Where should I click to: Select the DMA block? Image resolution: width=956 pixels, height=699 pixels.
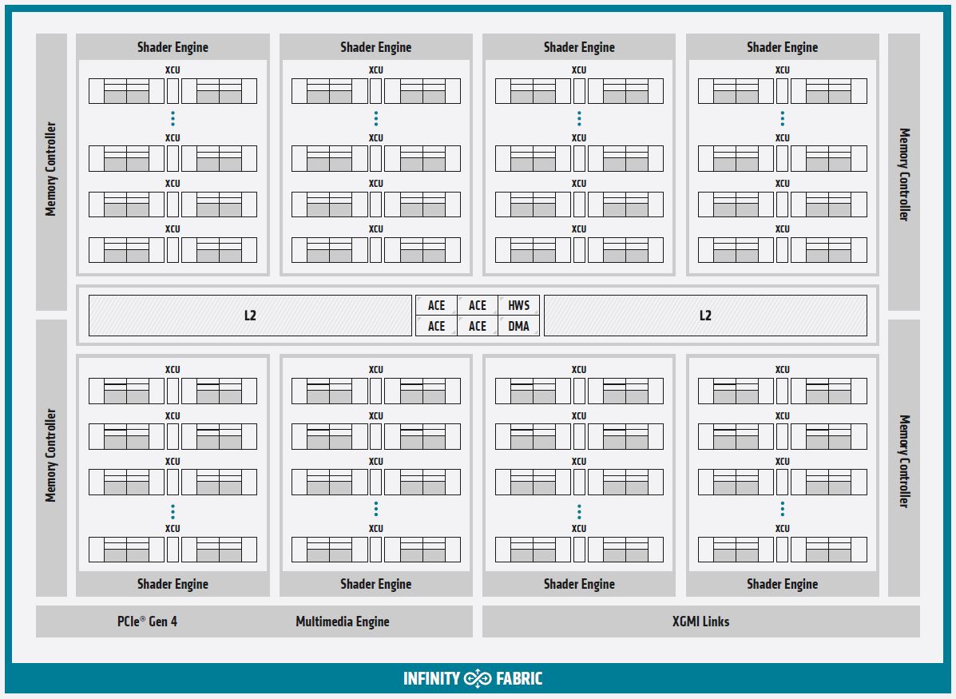click(518, 326)
